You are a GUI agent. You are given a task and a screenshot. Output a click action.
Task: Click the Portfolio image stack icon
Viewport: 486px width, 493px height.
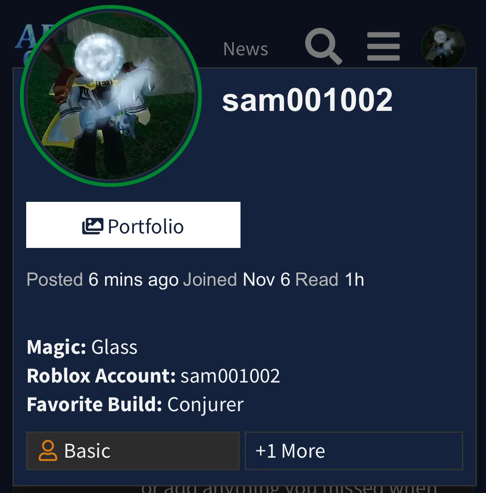tap(93, 226)
